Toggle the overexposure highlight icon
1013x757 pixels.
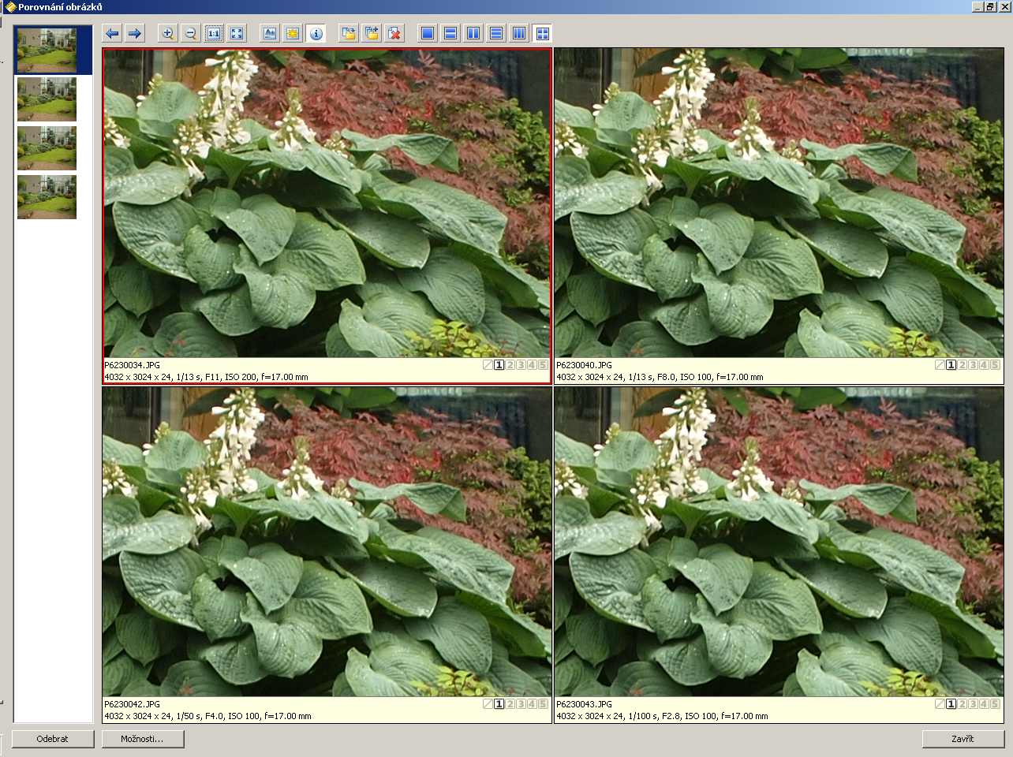point(293,33)
